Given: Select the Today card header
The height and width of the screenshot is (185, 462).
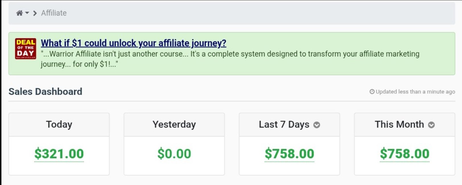Looking at the screenshot, I should [59, 125].
